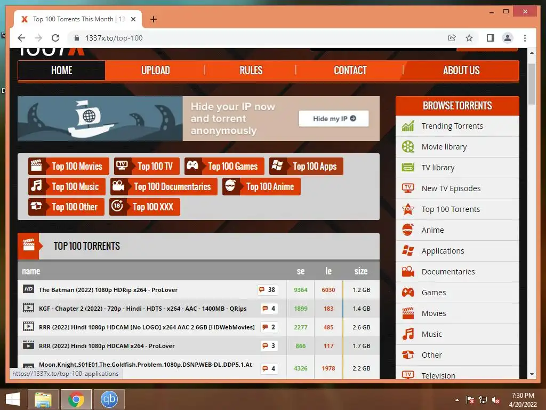
Task: Click leechers value 183 for KGF Chapter 2
Action: coord(328,309)
